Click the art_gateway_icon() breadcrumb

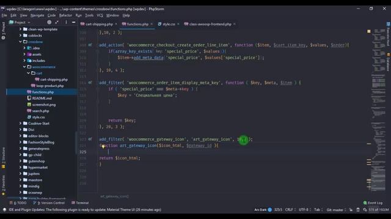pyautogui.click(x=114, y=196)
